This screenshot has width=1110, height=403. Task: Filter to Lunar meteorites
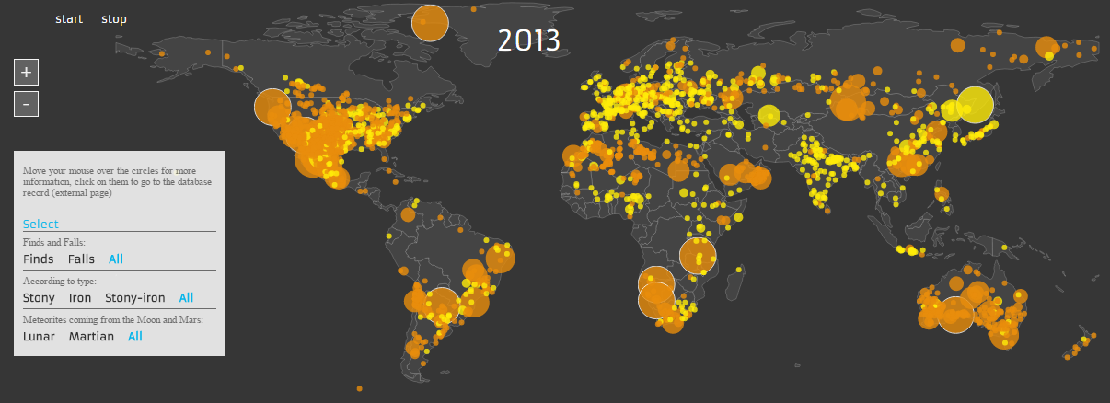[39, 337]
